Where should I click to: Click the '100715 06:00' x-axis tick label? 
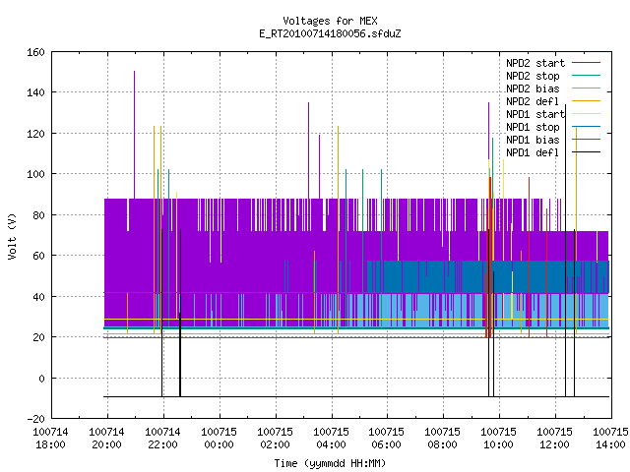tap(387, 439)
